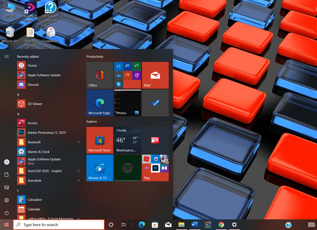Open the Washington weather tile
Screen dimensions: 317x230
(x=127, y=140)
